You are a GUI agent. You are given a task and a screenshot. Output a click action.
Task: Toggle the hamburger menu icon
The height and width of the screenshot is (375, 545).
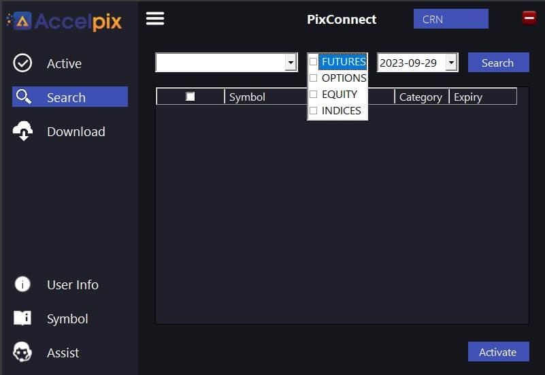(x=155, y=18)
